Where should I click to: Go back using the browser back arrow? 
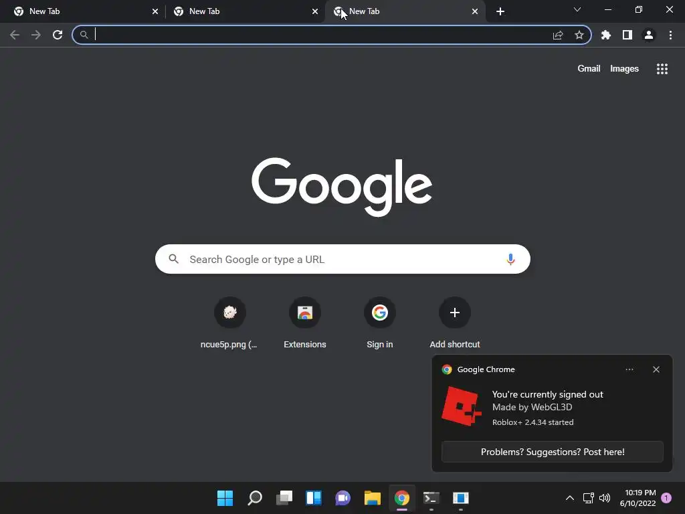[x=15, y=35]
